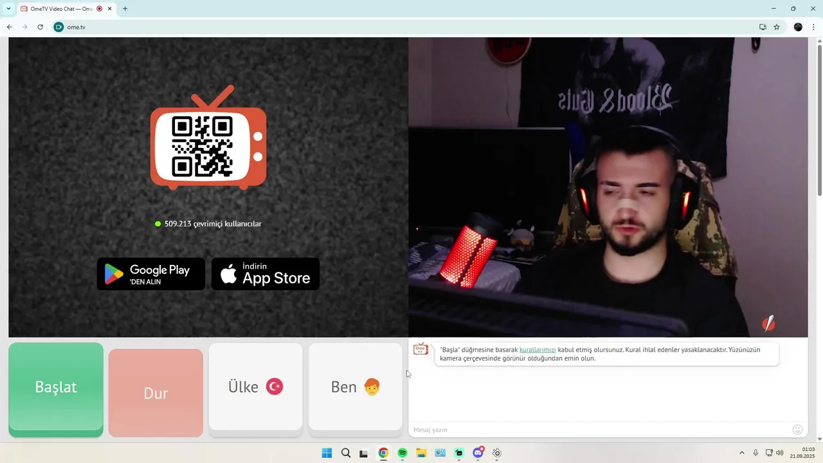
Task: Click the red feather watermark icon on video
Action: point(768,323)
